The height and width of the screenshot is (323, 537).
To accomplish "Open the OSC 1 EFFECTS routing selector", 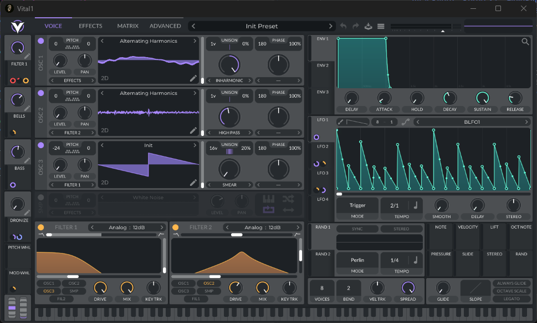I will tap(72, 80).
